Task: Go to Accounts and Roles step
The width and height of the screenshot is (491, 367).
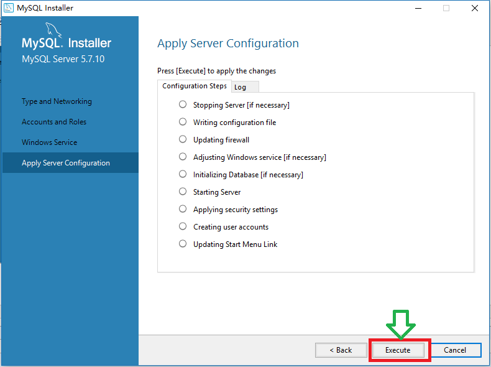Action: click(54, 121)
